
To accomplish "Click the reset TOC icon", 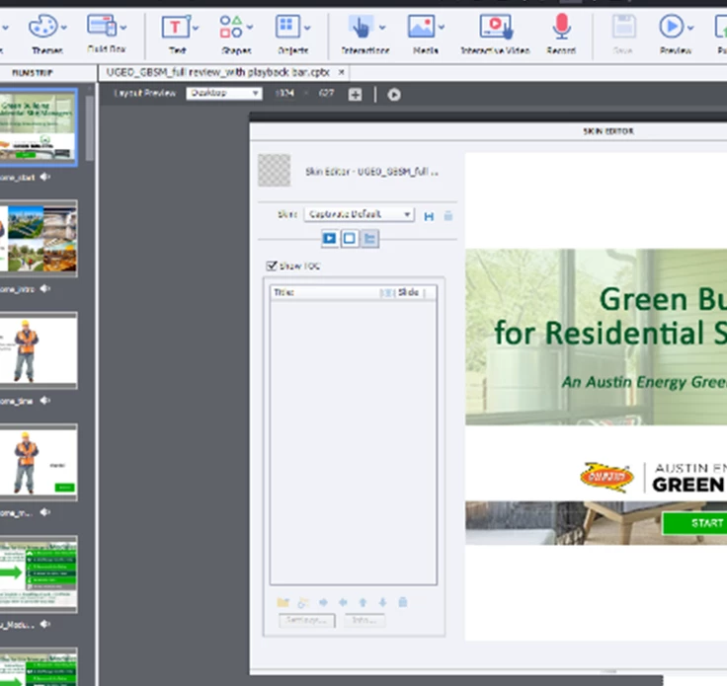I will tap(303, 602).
